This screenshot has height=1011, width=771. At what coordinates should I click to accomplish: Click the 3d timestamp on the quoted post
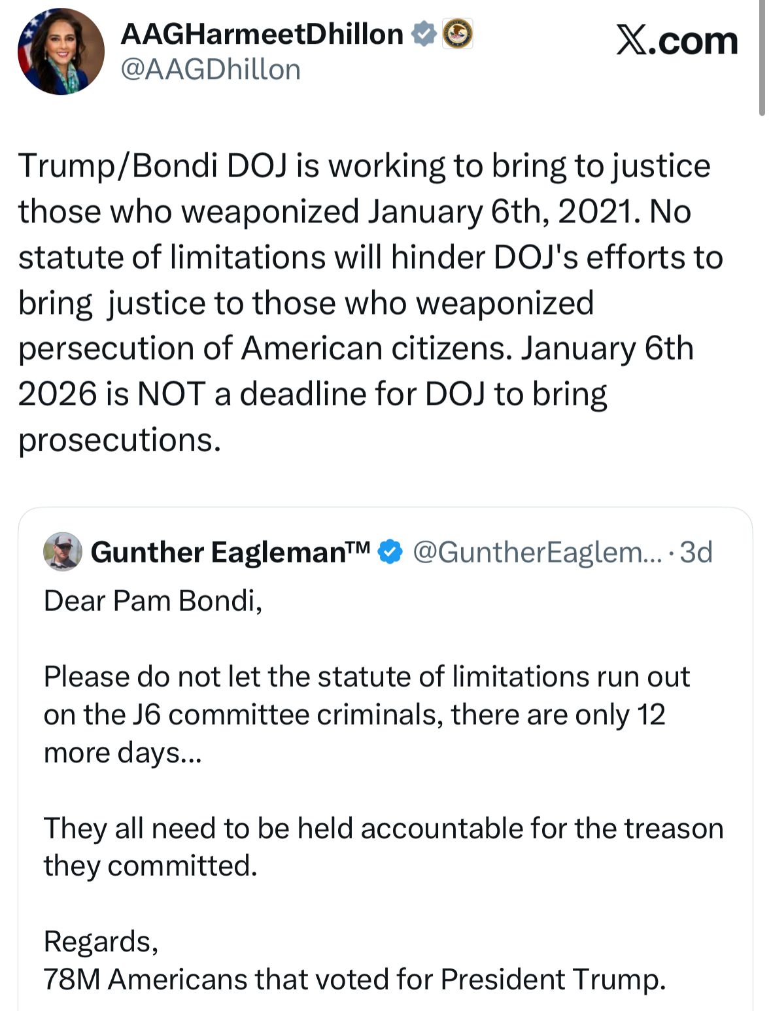696,552
